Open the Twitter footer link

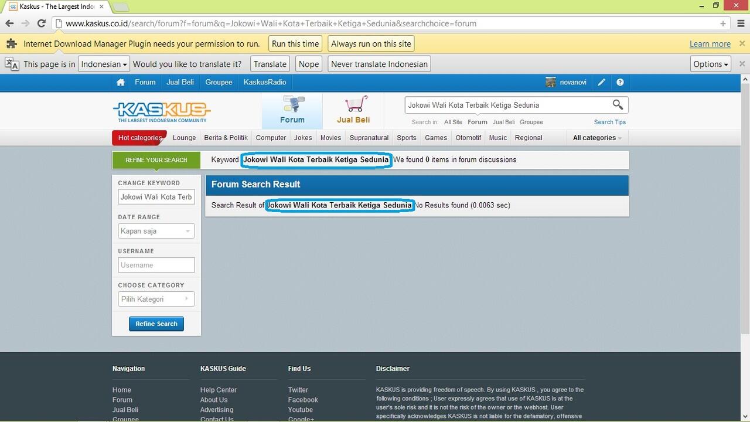(x=298, y=390)
